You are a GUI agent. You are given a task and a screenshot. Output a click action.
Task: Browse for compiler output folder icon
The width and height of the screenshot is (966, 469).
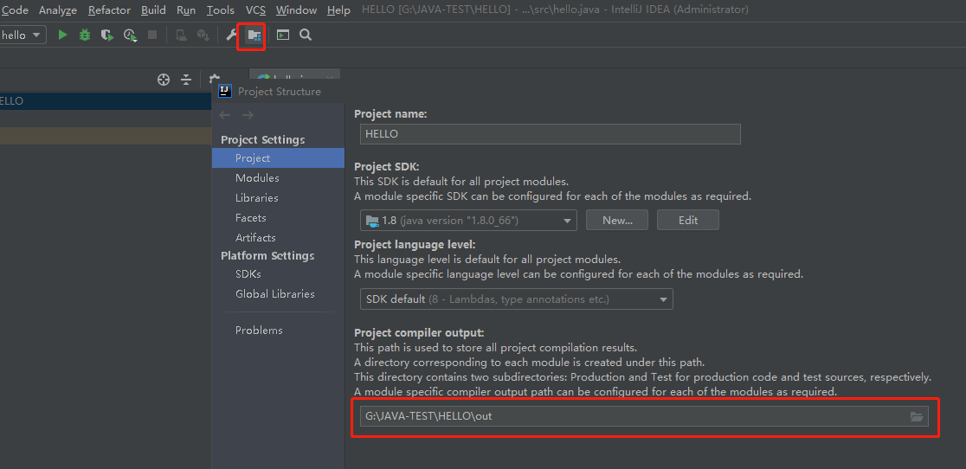pyautogui.click(x=917, y=417)
